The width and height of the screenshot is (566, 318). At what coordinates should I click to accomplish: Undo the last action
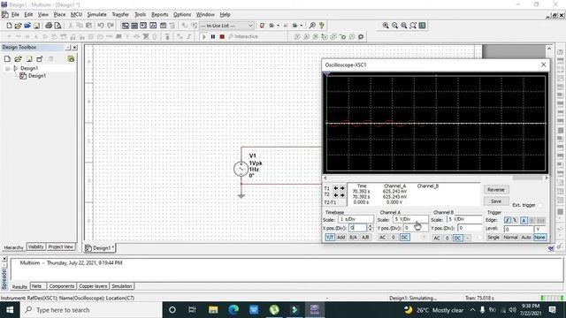(101, 26)
